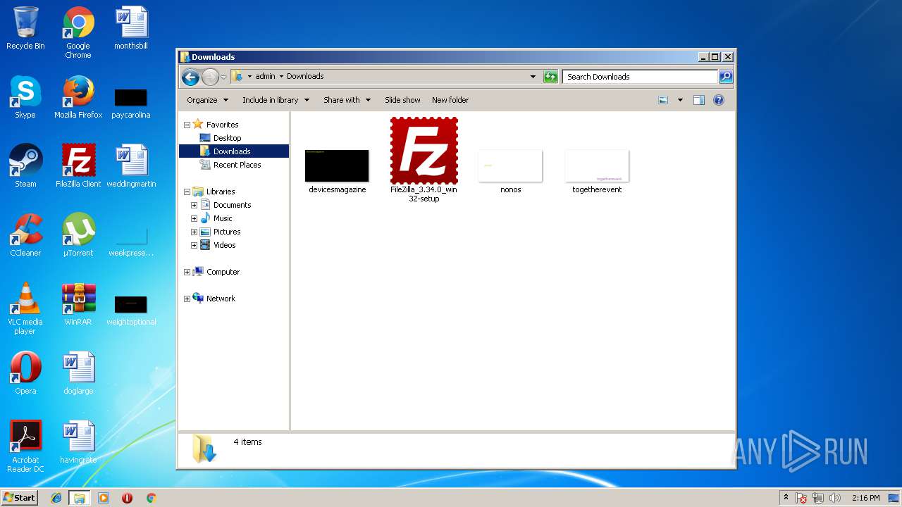Open the Explorer help icon
This screenshot has height=507, width=902.
tap(719, 100)
